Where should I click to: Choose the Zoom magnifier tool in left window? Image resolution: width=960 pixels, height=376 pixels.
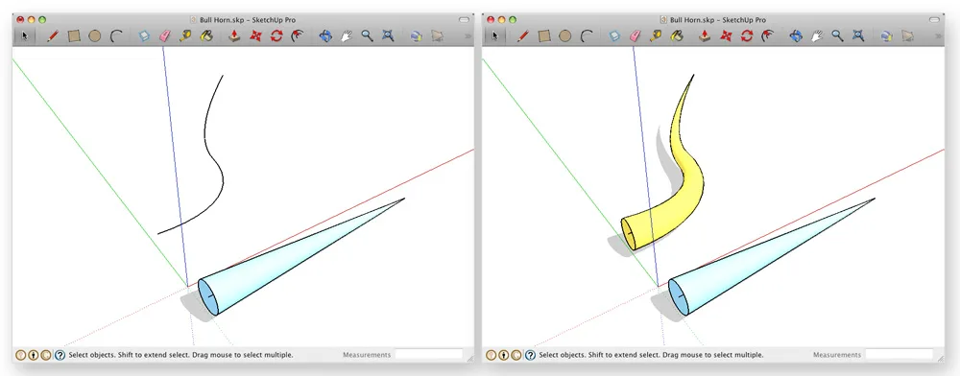click(367, 36)
